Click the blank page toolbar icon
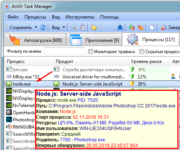The image size is (180, 150). coord(152,28)
